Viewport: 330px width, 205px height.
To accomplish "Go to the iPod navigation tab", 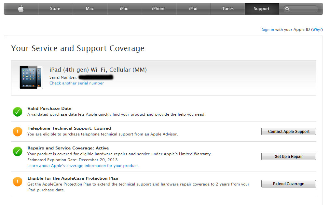I will [x=124, y=9].
